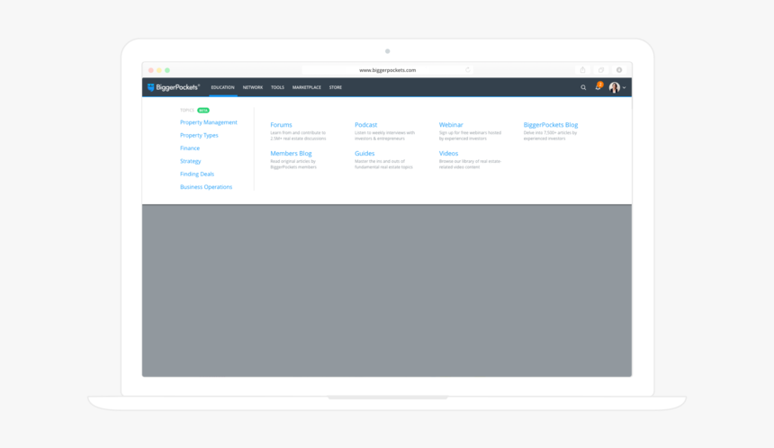Image resolution: width=774 pixels, height=448 pixels.
Task: Click the user profile avatar
Action: pyautogui.click(x=614, y=87)
